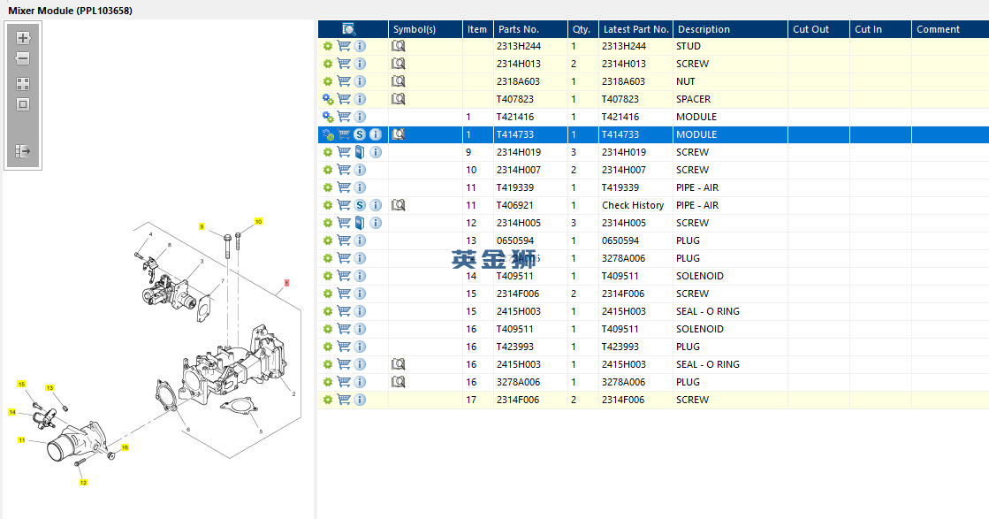This screenshot has width=989, height=519.
Task: Click red callout 1 in the diagram
Action: [286, 283]
